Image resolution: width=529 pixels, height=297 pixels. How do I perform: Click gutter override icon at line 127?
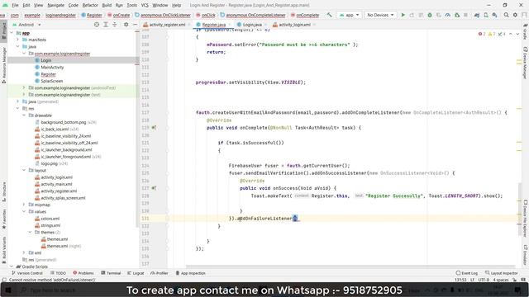(x=154, y=188)
